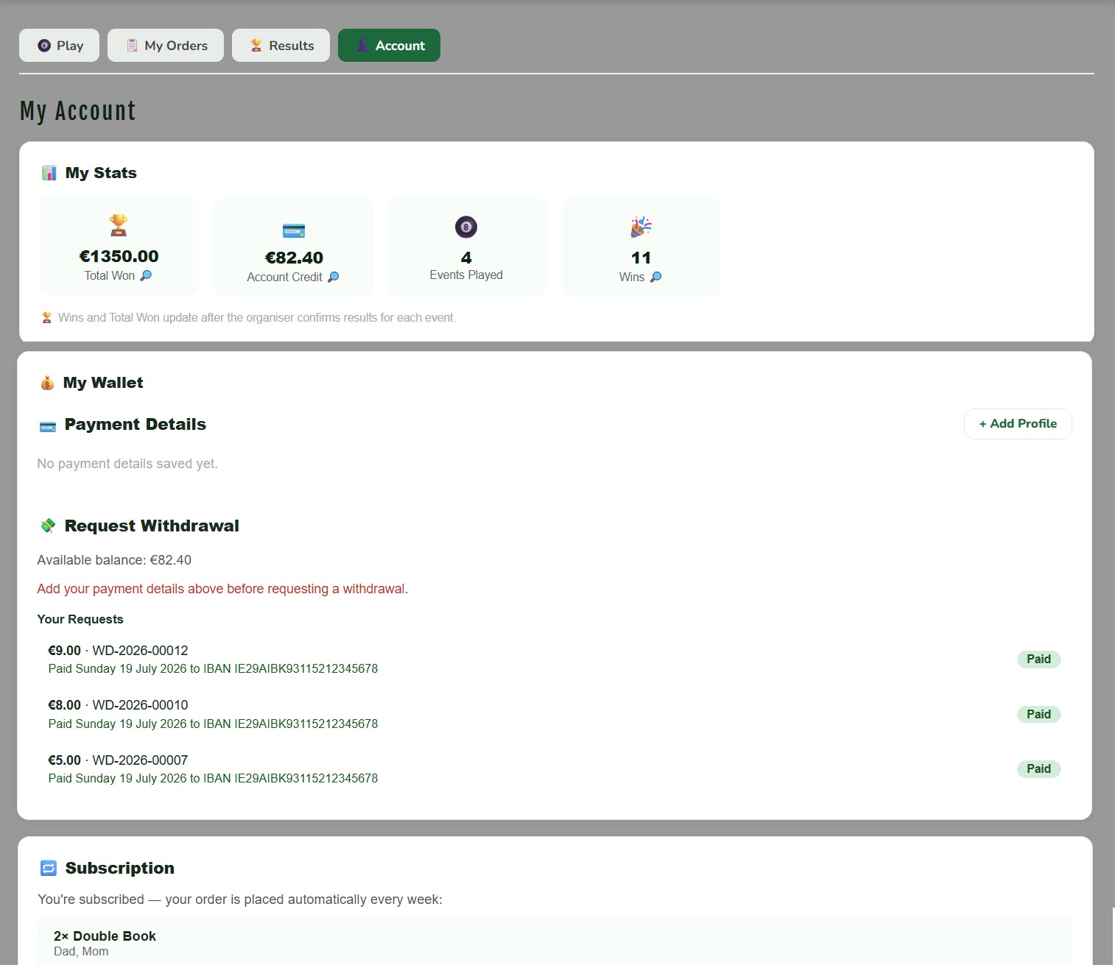Click the €82.40 Account Credit value
This screenshot has height=965, width=1115.
pos(294,258)
